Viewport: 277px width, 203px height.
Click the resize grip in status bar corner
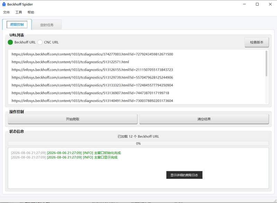click(275, 201)
